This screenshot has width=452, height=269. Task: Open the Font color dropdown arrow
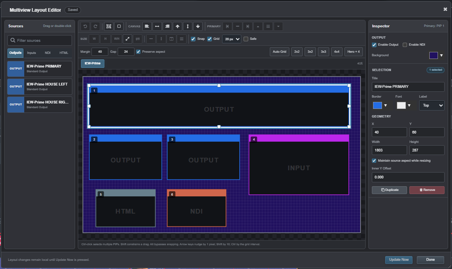(x=409, y=105)
